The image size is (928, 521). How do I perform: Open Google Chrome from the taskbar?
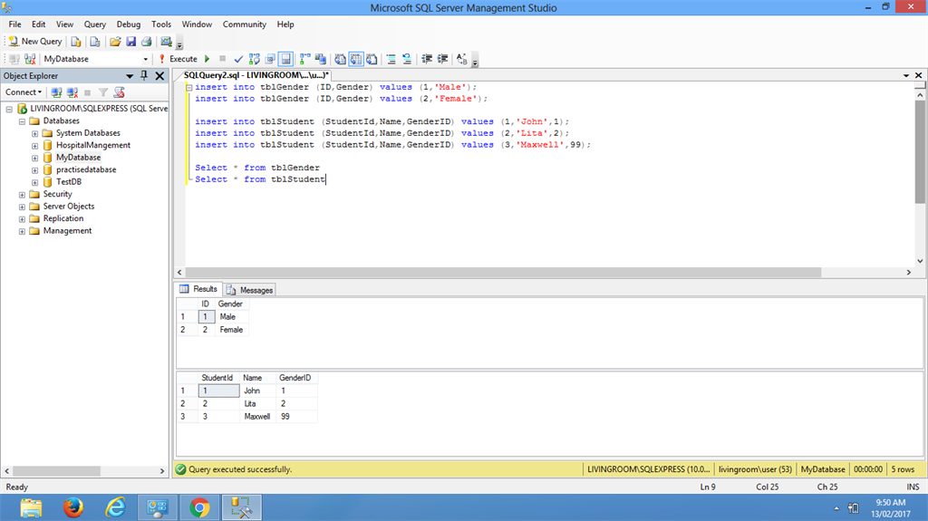(199, 507)
